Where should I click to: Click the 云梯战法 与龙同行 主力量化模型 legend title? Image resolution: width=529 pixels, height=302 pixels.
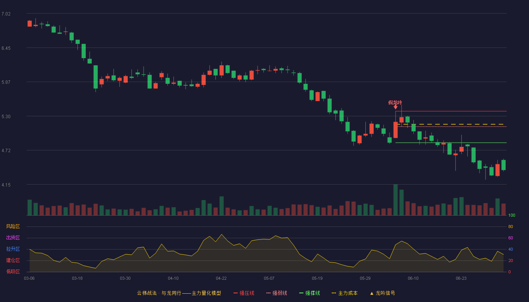tap(179, 293)
